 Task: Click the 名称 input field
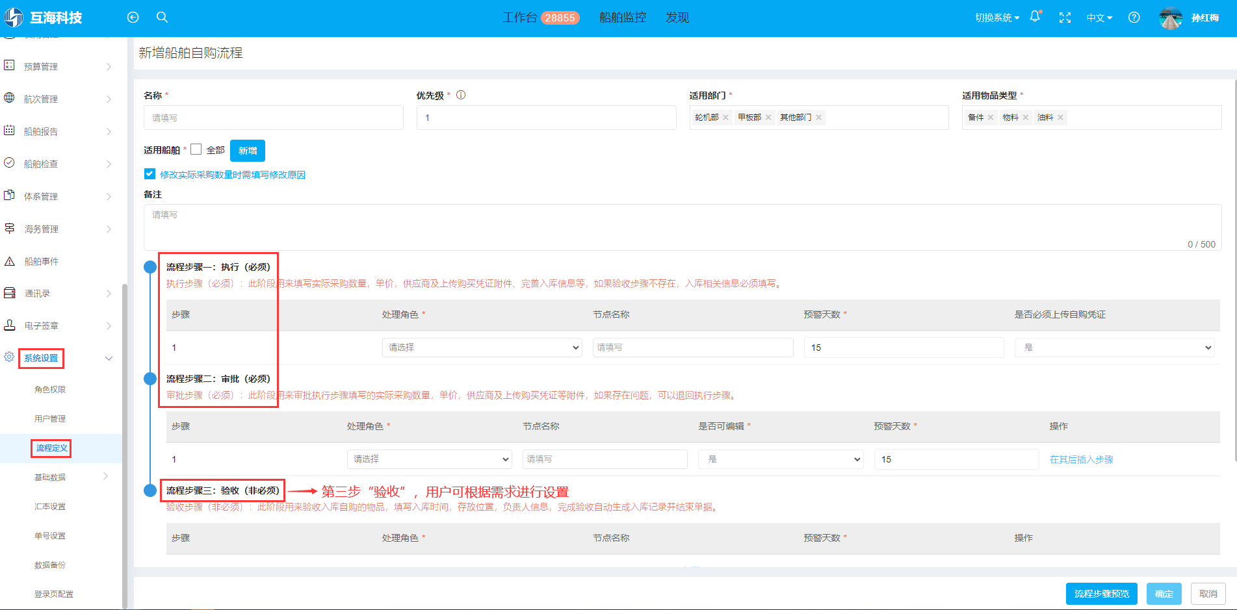point(274,118)
